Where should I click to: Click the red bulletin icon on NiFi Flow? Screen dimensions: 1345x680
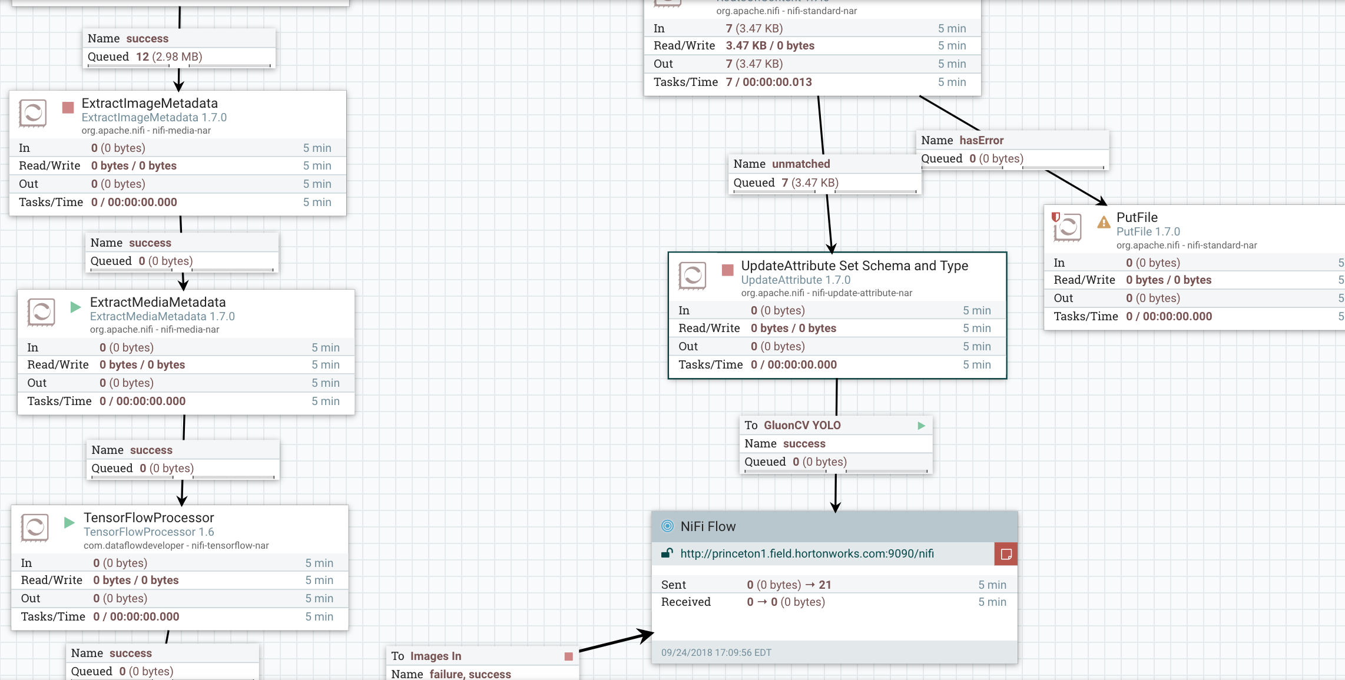1006,554
